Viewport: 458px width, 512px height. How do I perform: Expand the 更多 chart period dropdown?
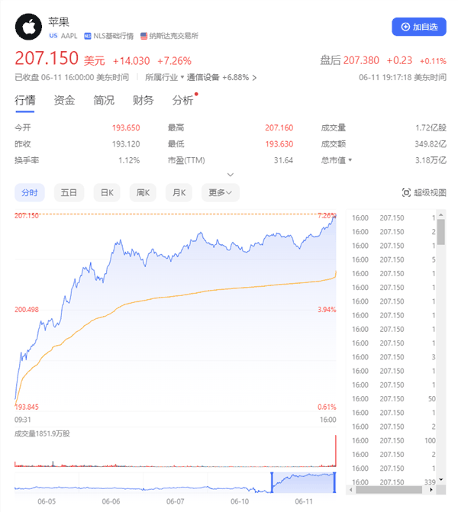(x=220, y=193)
